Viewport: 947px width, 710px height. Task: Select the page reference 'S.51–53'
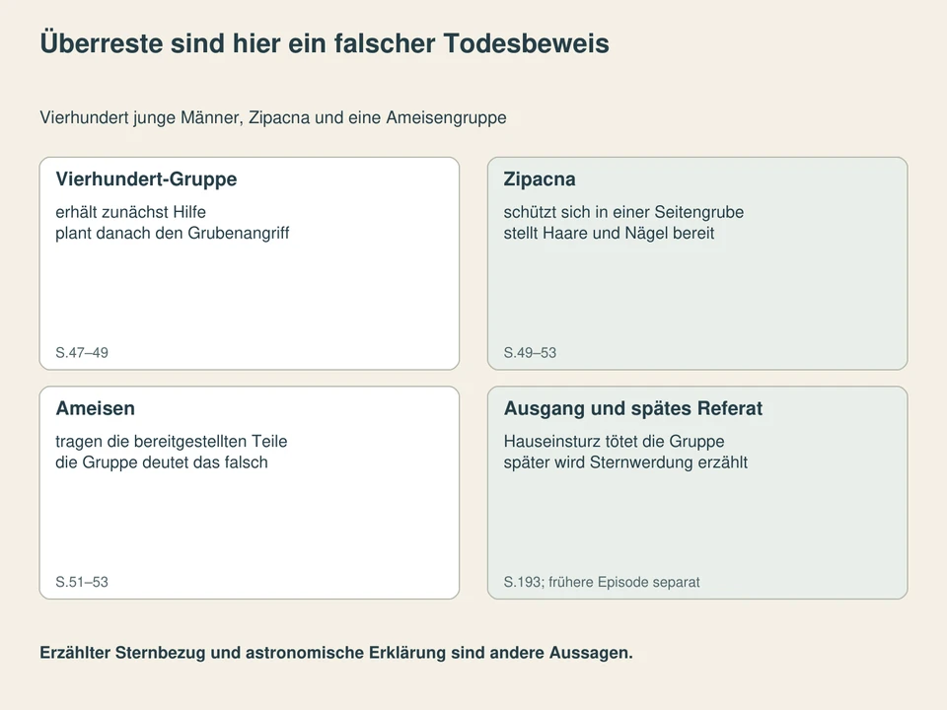tap(82, 582)
